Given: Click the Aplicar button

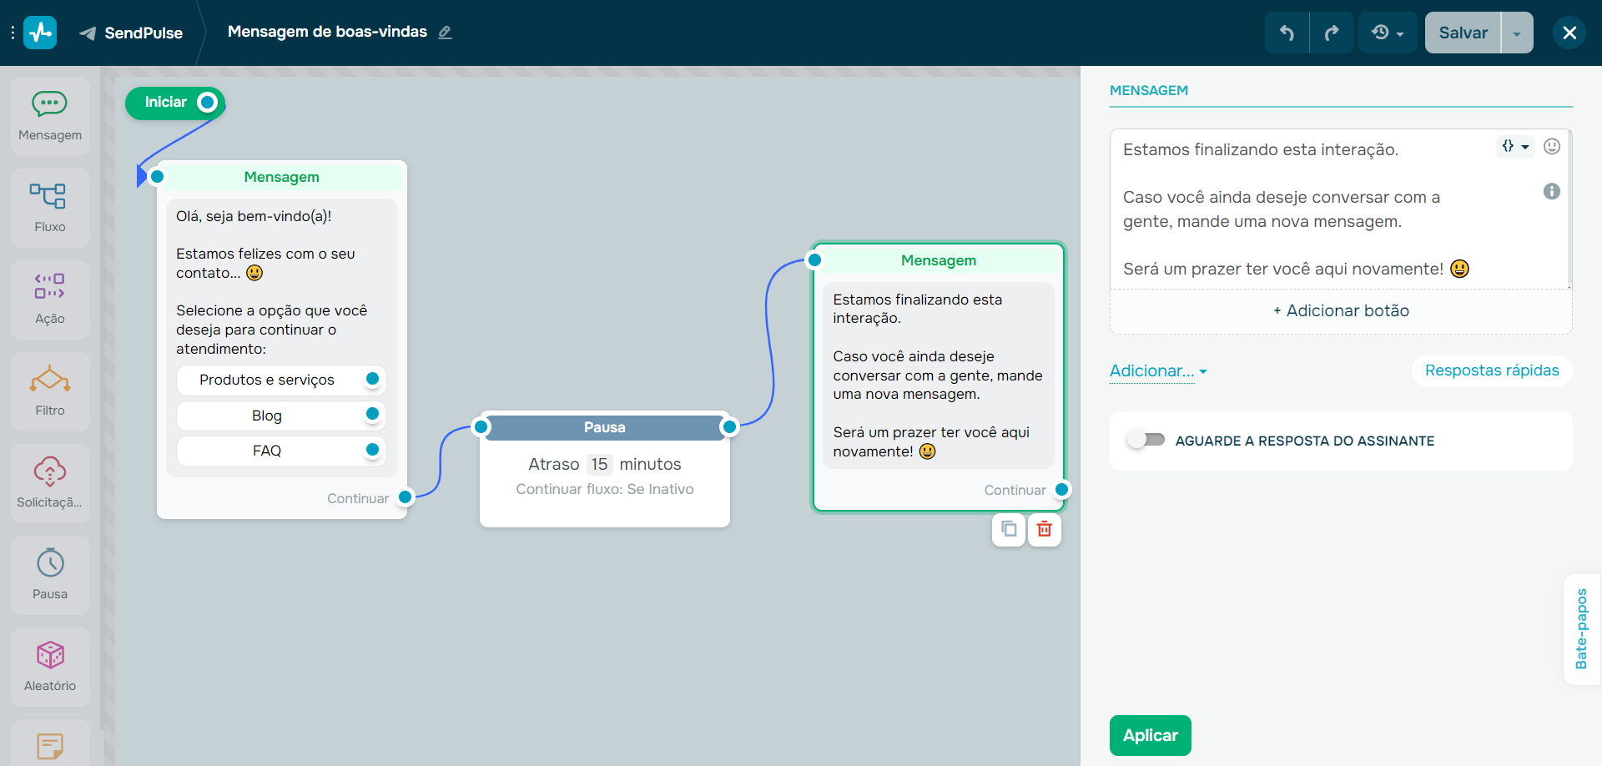Looking at the screenshot, I should [1150, 735].
